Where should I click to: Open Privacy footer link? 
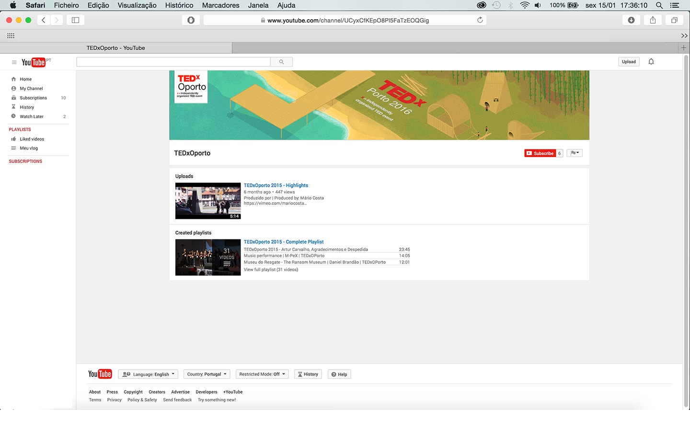(x=114, y=400)
